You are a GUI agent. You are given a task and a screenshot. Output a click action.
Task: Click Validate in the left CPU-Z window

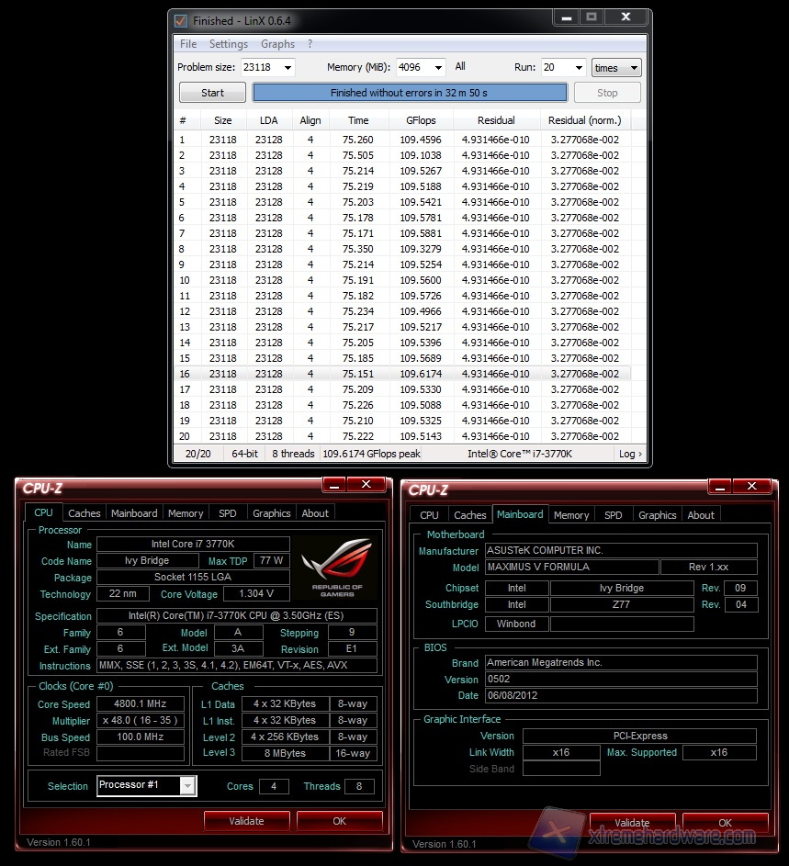(x=246, y=821)
